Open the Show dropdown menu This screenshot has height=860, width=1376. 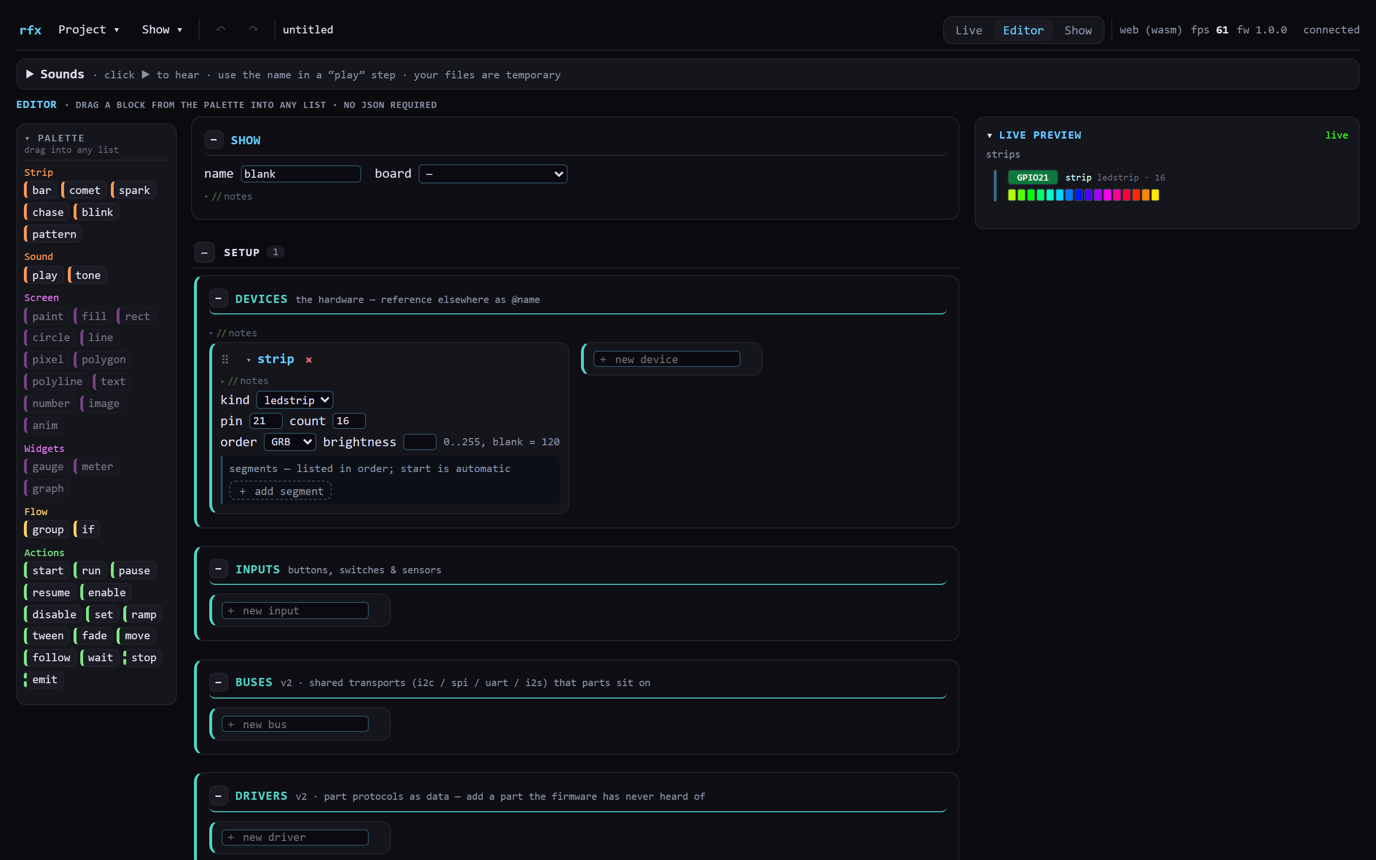pos(162,30)
